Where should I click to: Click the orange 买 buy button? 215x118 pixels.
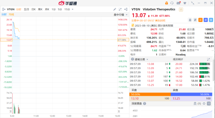(200, 20)
